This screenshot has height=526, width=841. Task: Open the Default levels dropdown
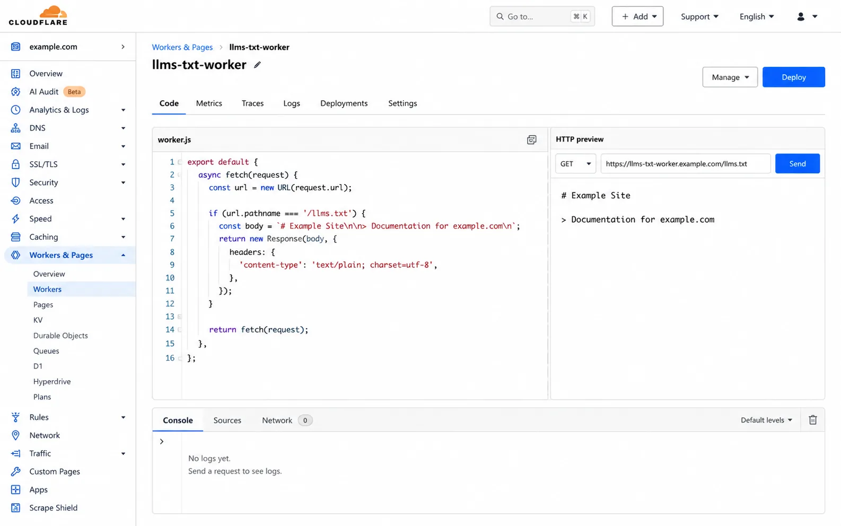[x=766, y=420]
